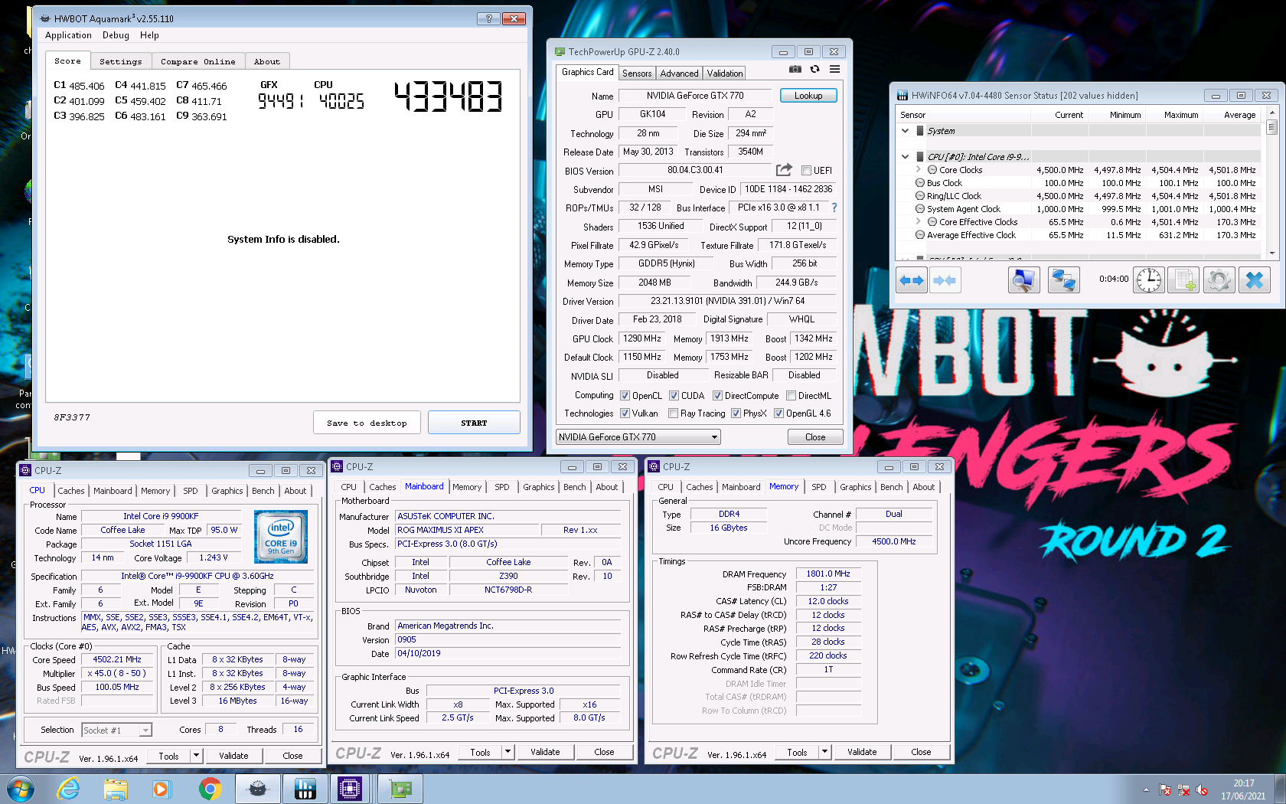Click Intel Core i9 logo in CPU-Z

pos(281,537)
